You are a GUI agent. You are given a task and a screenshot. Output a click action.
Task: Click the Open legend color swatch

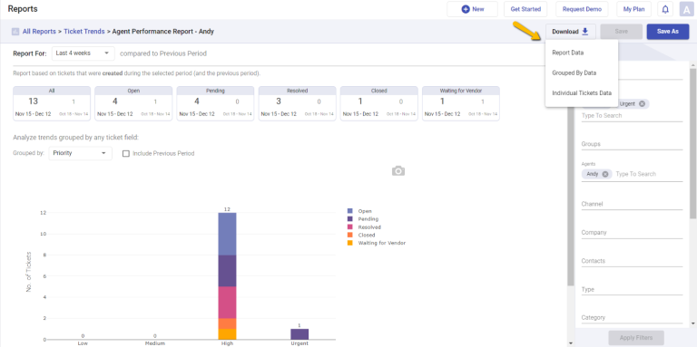click(x=350, y=211)
